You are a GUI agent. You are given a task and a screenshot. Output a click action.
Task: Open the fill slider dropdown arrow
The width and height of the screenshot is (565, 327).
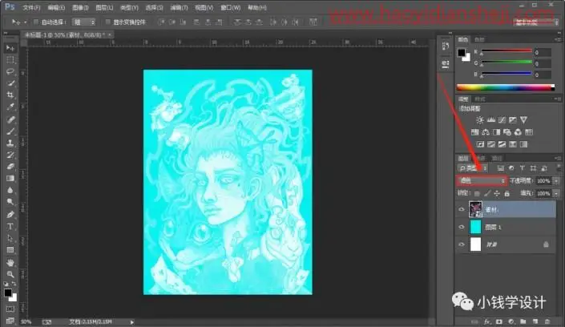(556, 194)
